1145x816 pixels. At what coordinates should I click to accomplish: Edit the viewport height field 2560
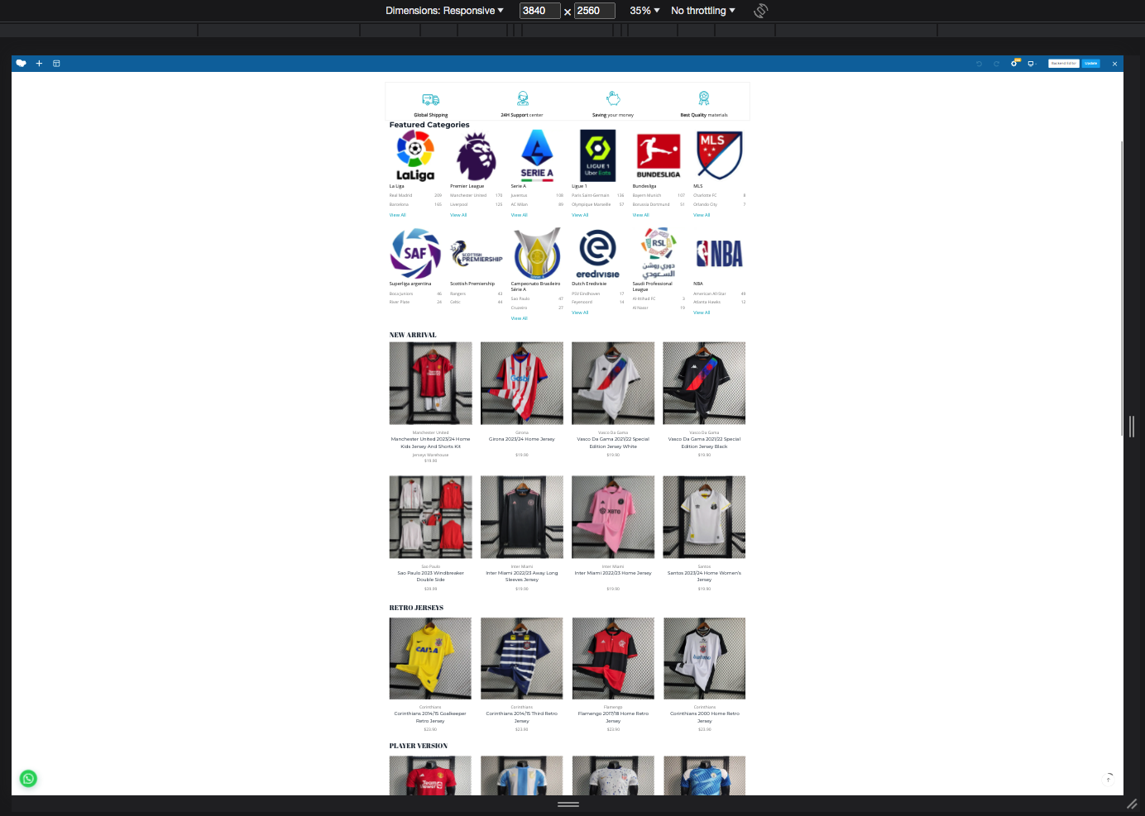[x=595, y=11]
